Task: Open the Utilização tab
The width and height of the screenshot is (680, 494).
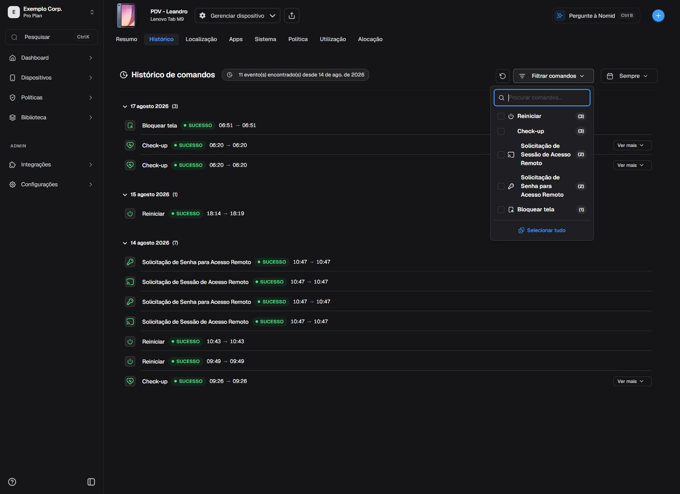Action: (333, 39)
